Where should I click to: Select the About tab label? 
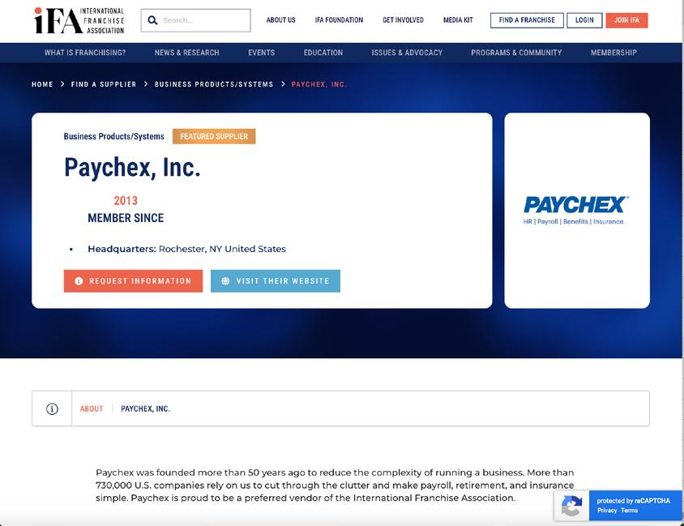(92, 408)
